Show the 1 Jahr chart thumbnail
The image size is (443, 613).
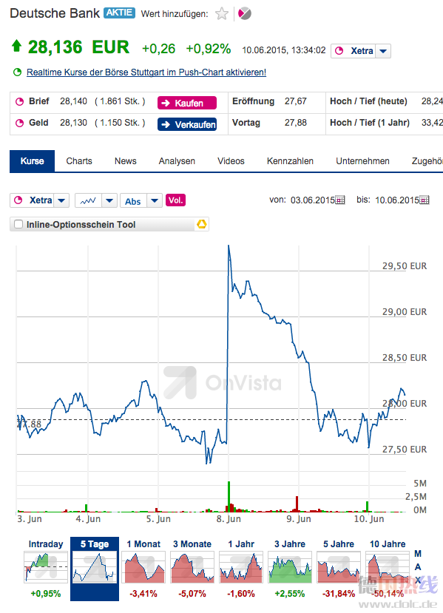coord(241,569)
